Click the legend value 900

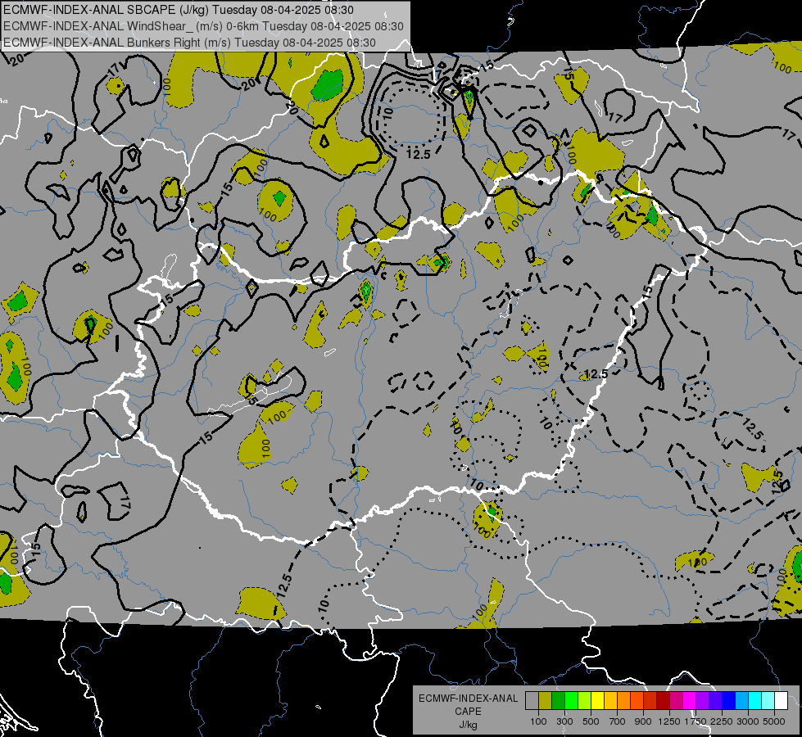[x=643, y=721]
